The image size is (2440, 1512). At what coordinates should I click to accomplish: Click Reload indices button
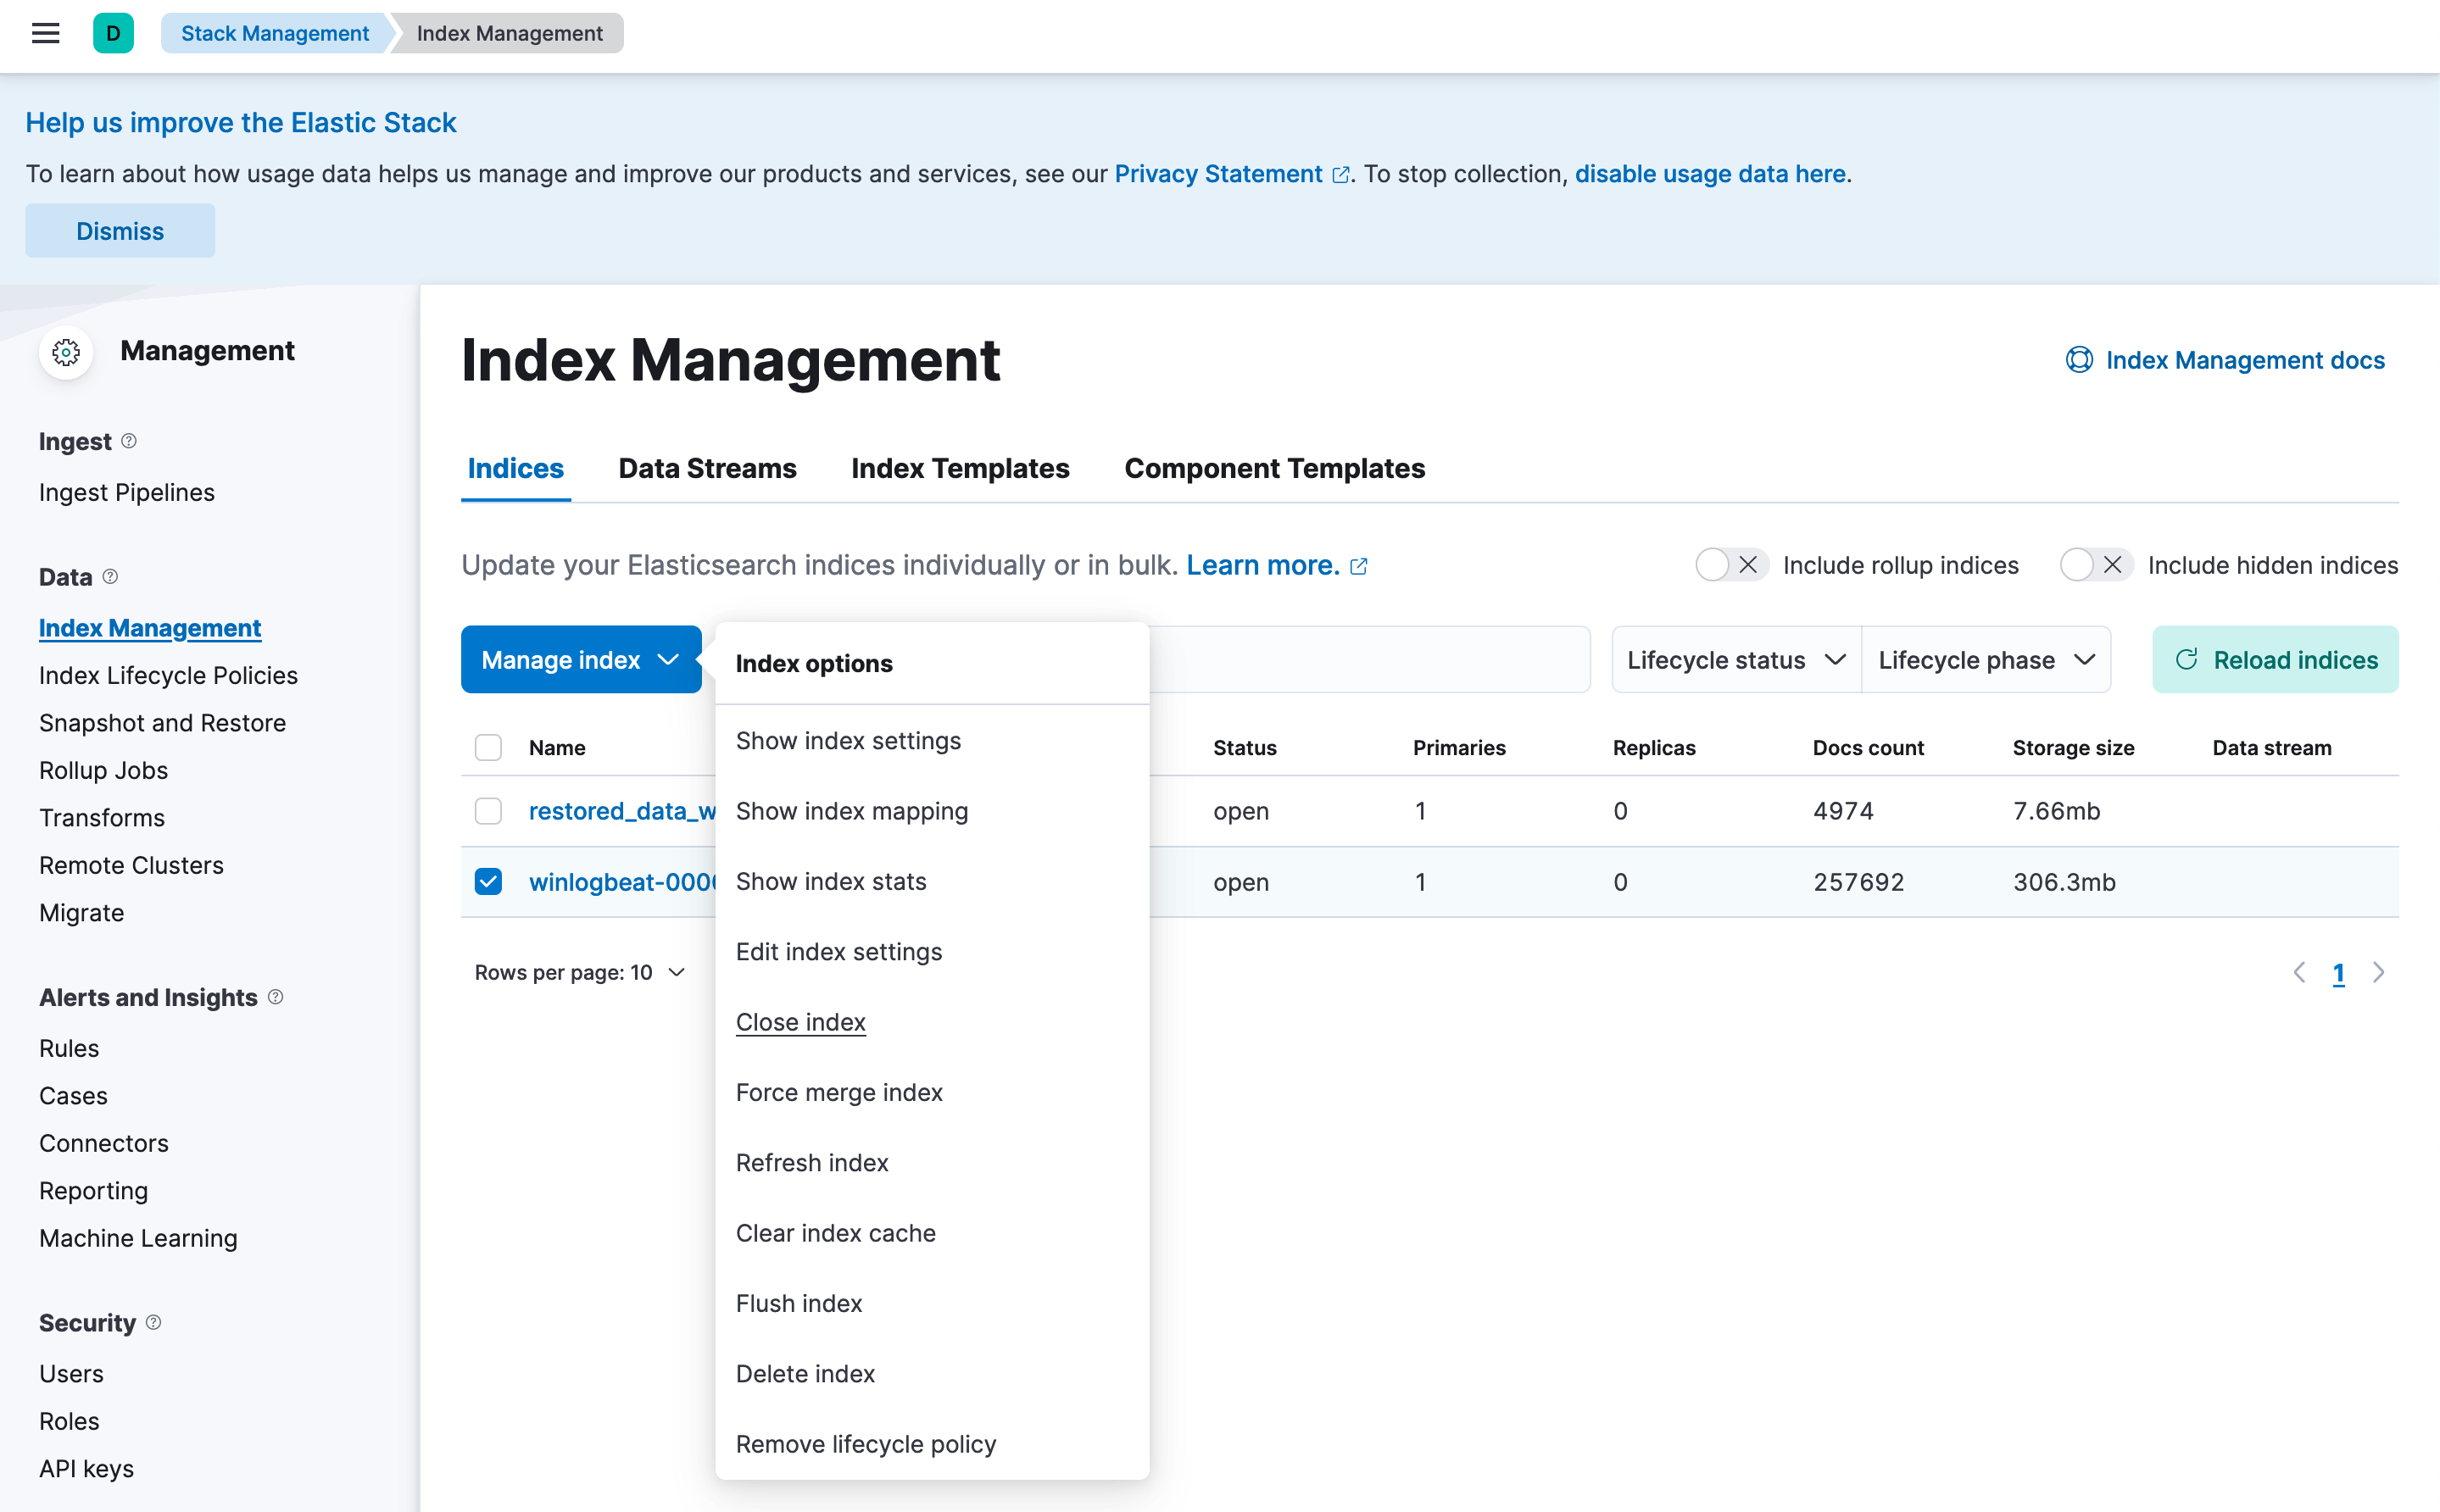2275,659
